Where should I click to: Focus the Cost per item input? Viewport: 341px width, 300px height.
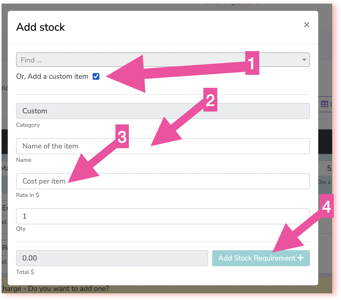point(163,181)
